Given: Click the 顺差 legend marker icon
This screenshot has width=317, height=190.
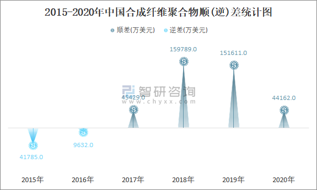Looking at the screenshot, I should 112,30.
